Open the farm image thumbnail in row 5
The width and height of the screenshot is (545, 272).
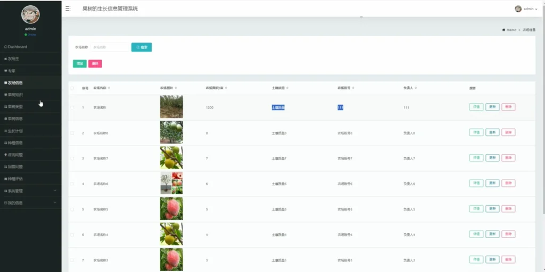pos(171,209)
